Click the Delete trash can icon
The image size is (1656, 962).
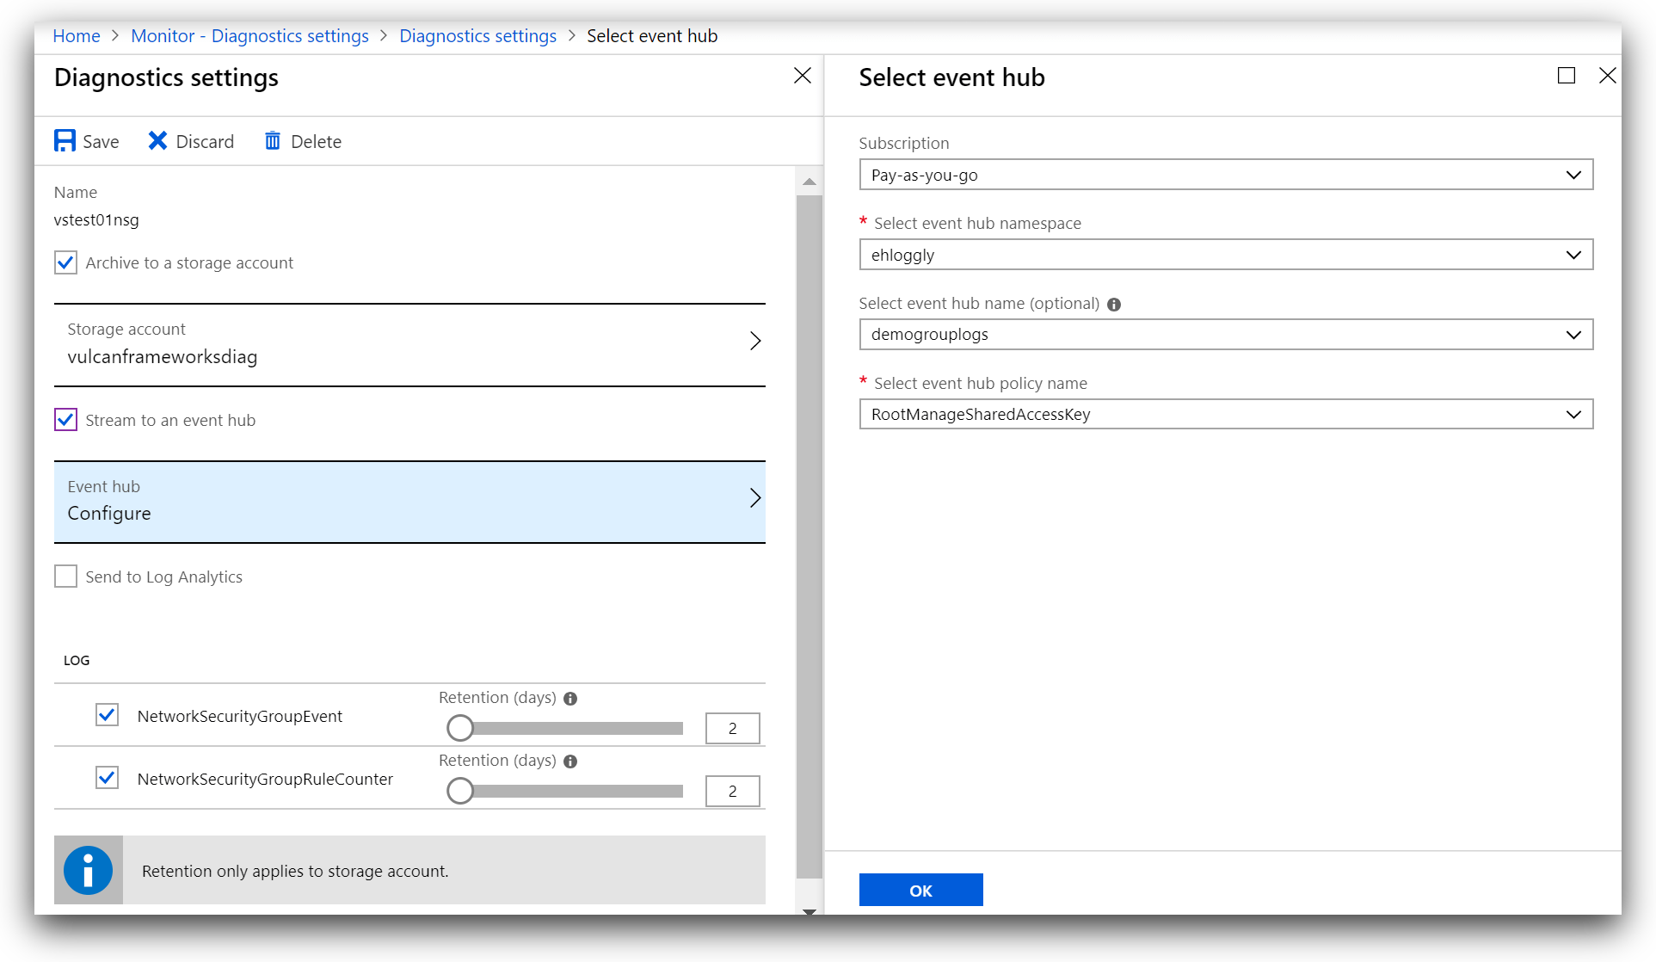(x=273, y=141)
